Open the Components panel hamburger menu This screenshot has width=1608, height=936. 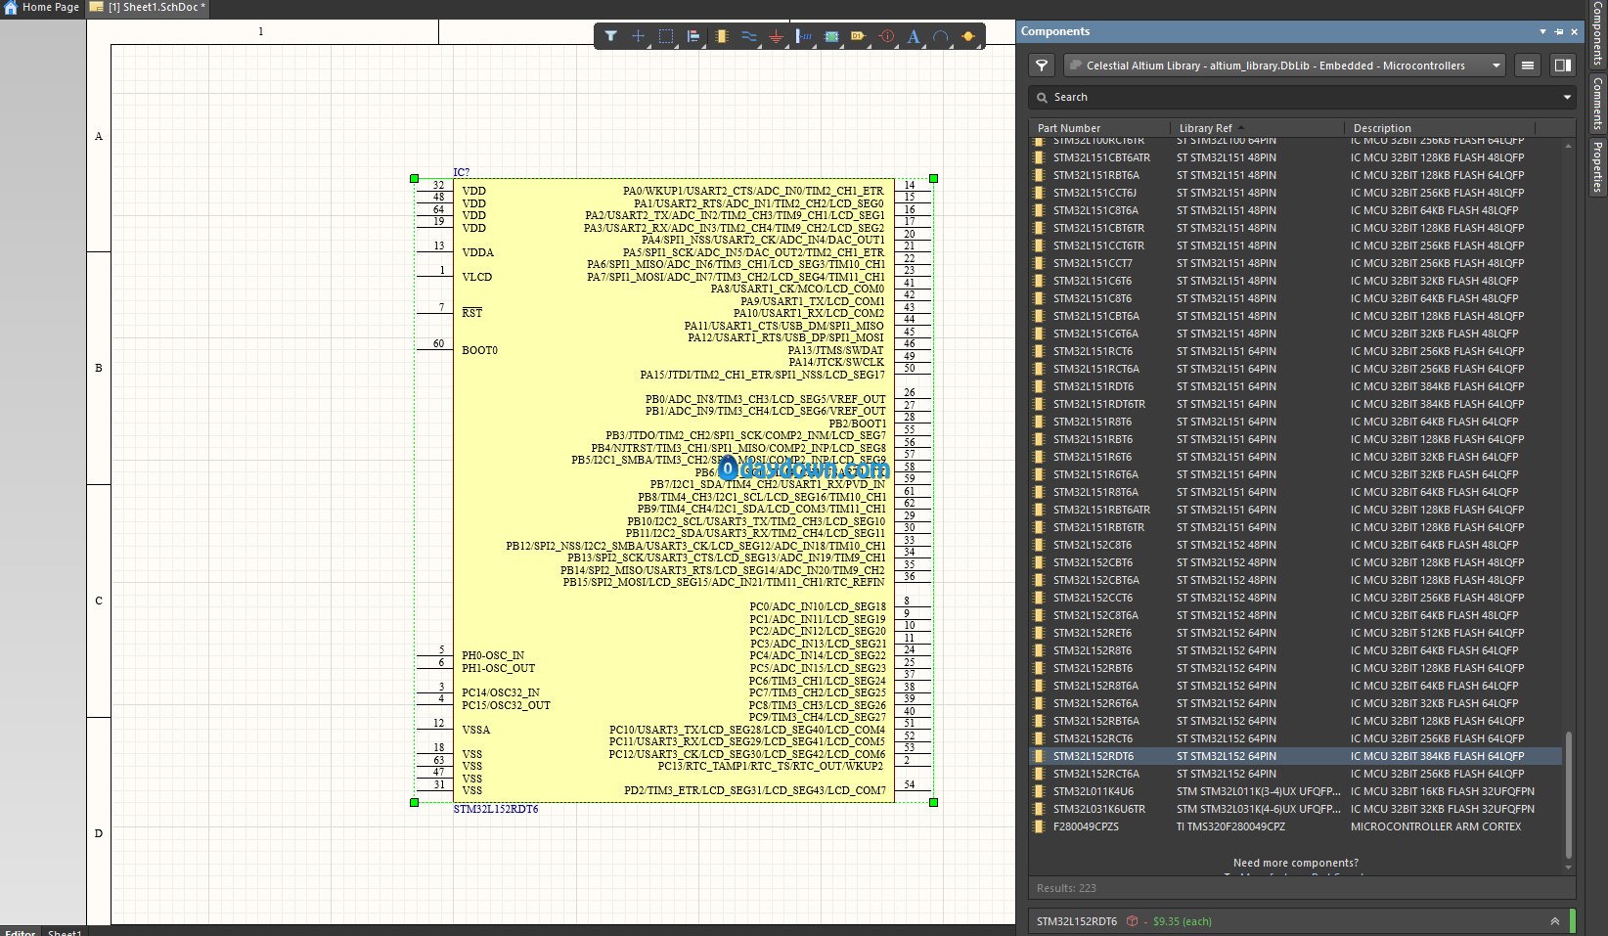[1528, 66]
